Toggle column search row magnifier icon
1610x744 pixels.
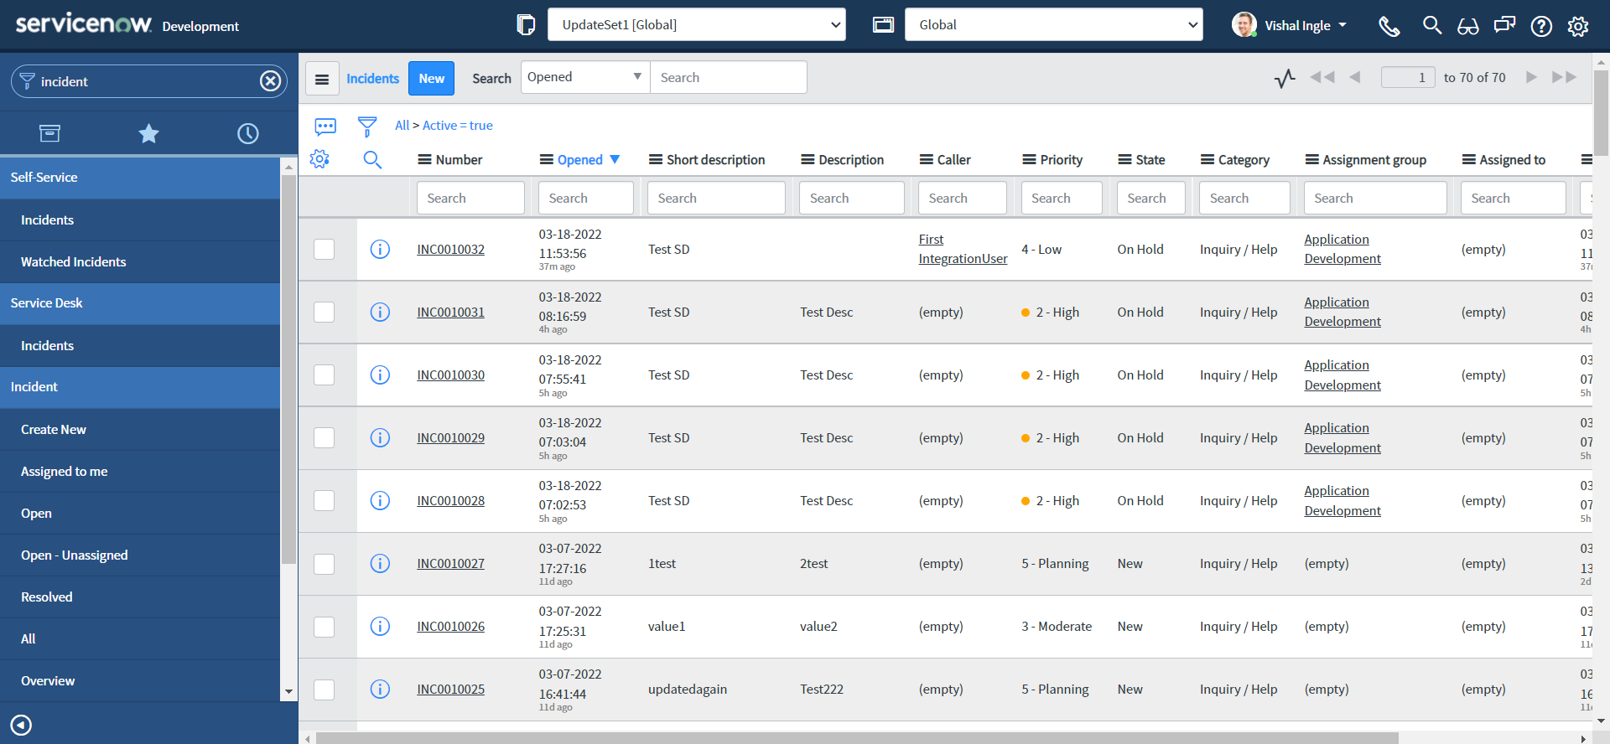pos(372,160)
